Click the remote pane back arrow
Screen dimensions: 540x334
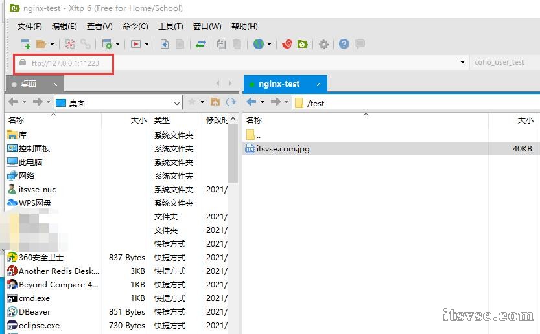[252, 102]
